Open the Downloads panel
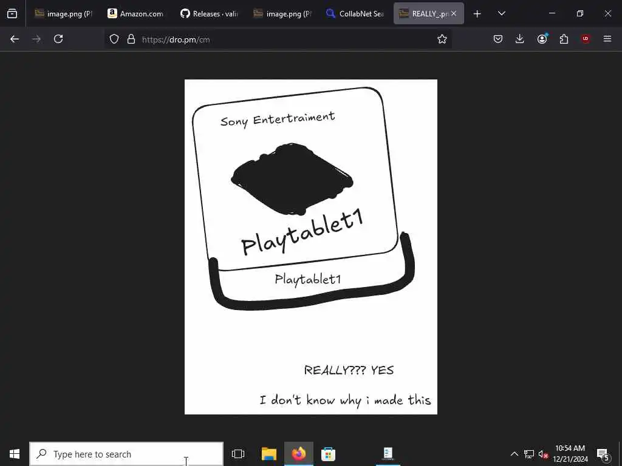 (x=520, y=39)
